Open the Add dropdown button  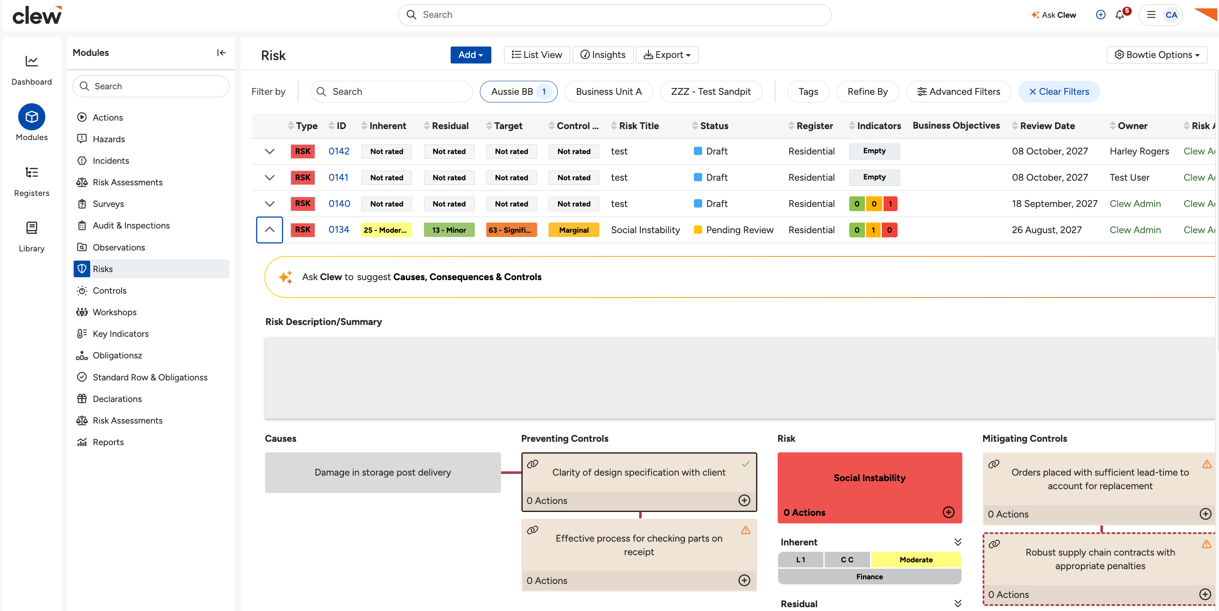pos(471,55)
